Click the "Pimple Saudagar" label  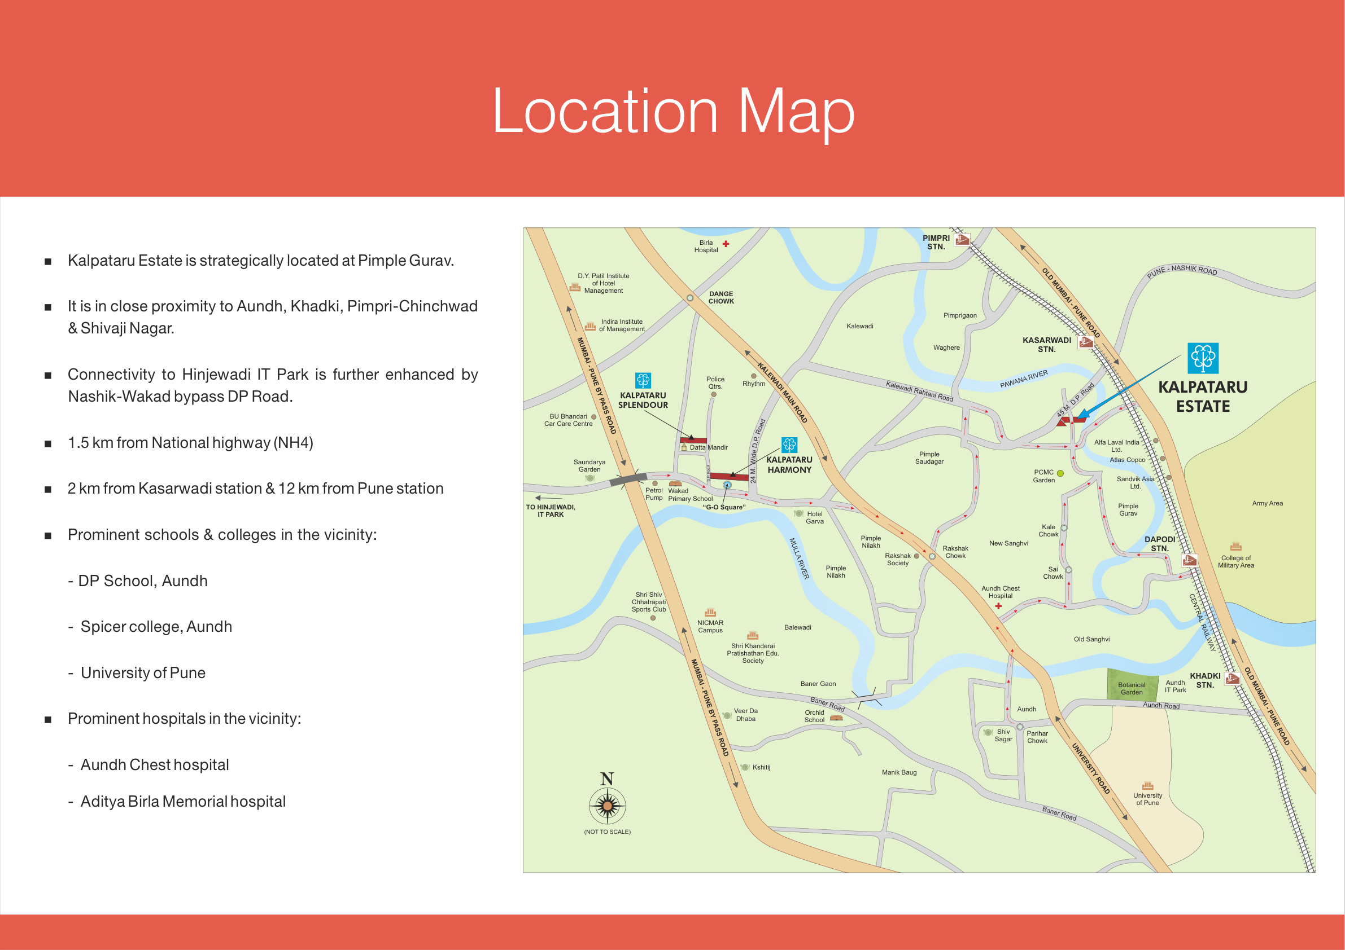(x=929, y=458)
